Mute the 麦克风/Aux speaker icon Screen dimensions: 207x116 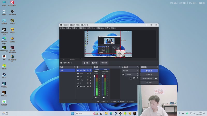pyautogui.click(x=104, y=98)
